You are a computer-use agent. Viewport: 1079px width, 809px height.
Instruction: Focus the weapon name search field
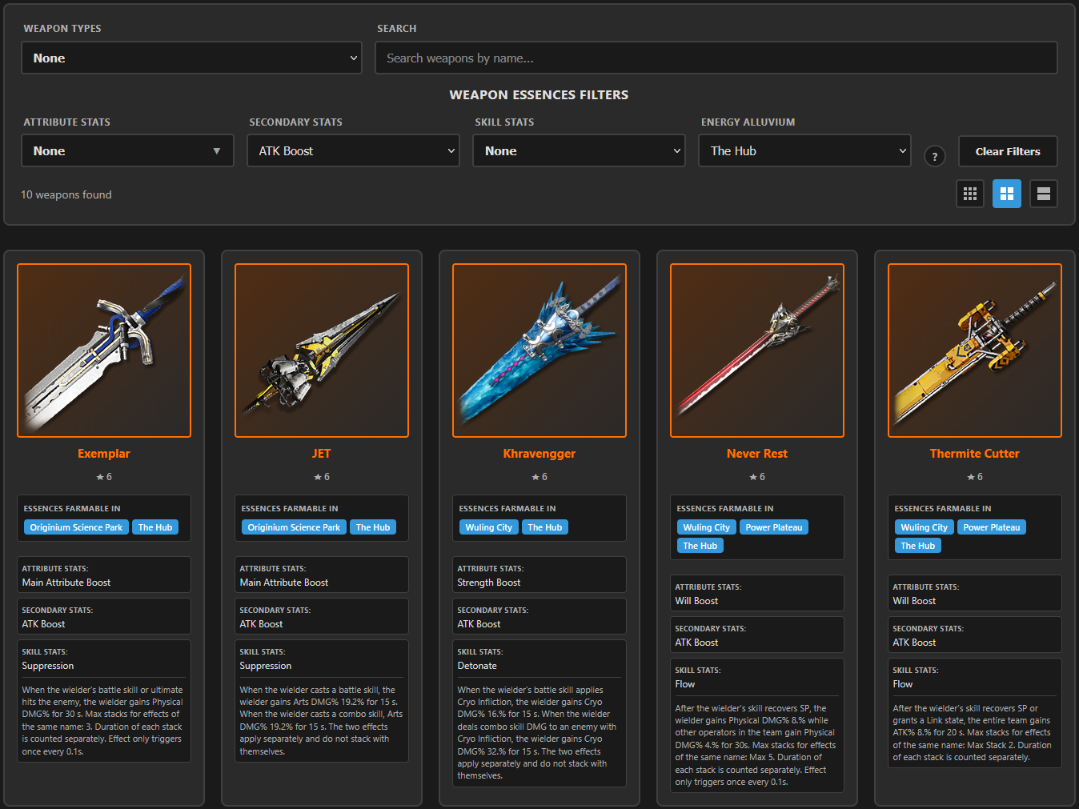coord(716,58)
